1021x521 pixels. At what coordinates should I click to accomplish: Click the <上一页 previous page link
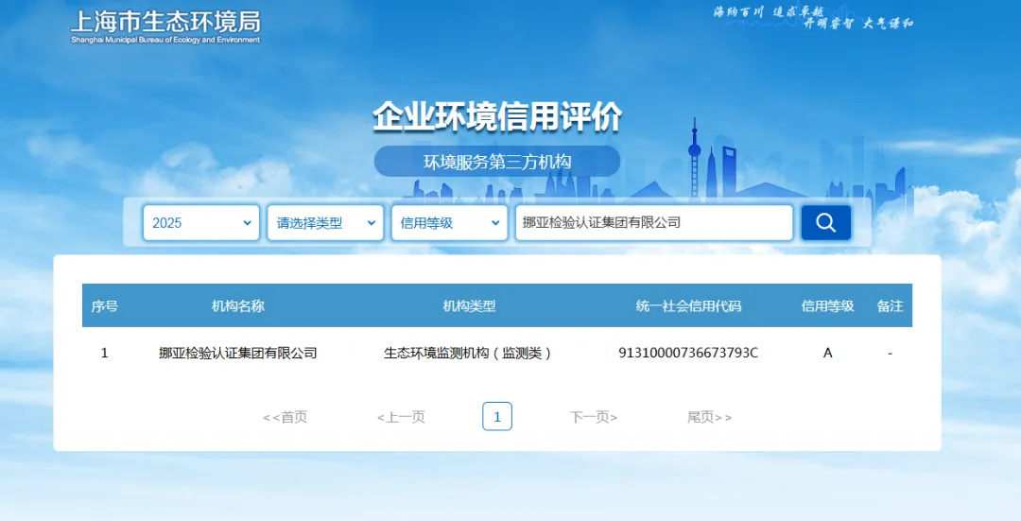pos(401,417)
